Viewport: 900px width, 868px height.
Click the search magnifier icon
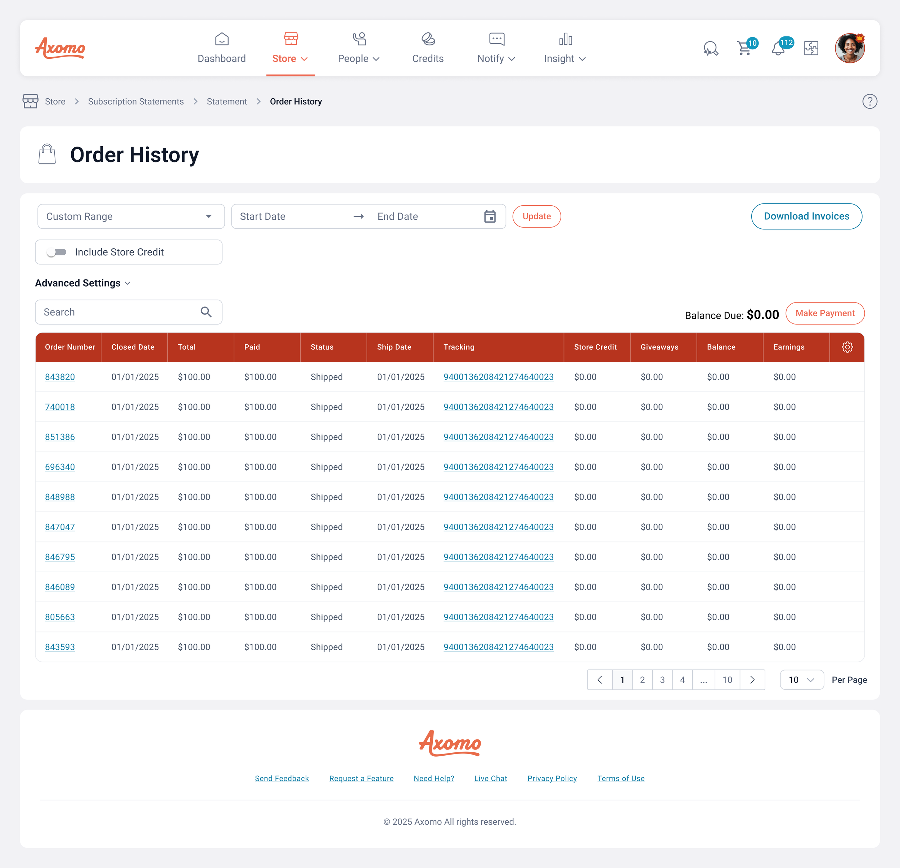[x=206, y=312]
